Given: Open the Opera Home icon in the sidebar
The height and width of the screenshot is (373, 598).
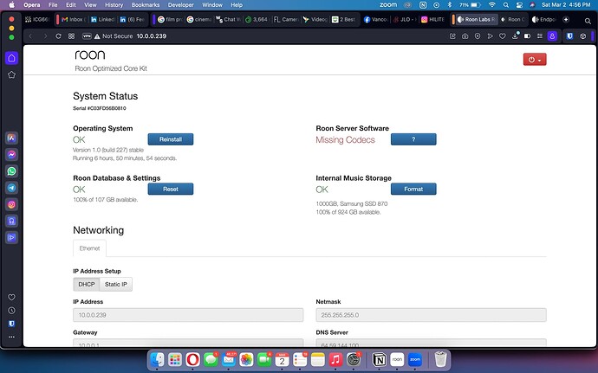Looking at the screenshot, I should point(12,58).
